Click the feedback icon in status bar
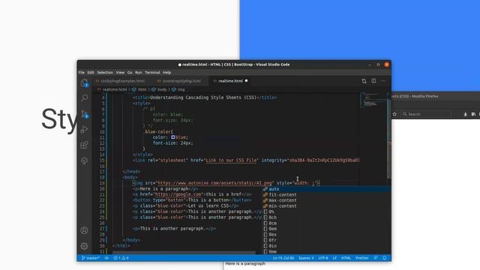Screen dimensions: 480x270 376,258
